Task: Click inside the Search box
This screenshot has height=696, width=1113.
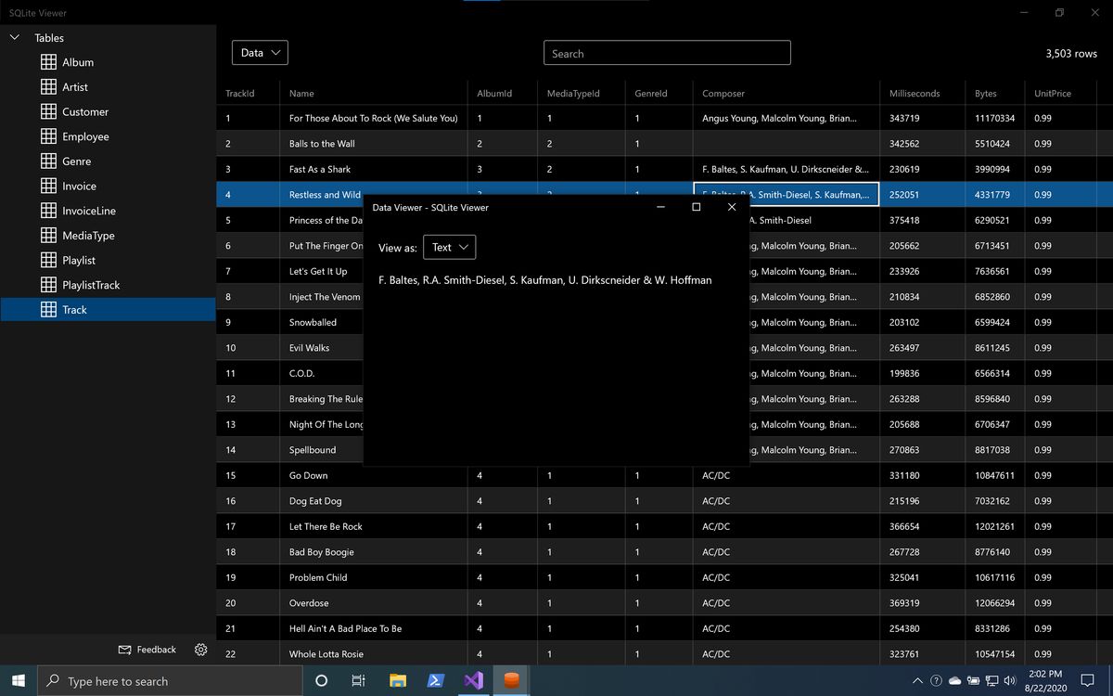Action: click(666, 53)
